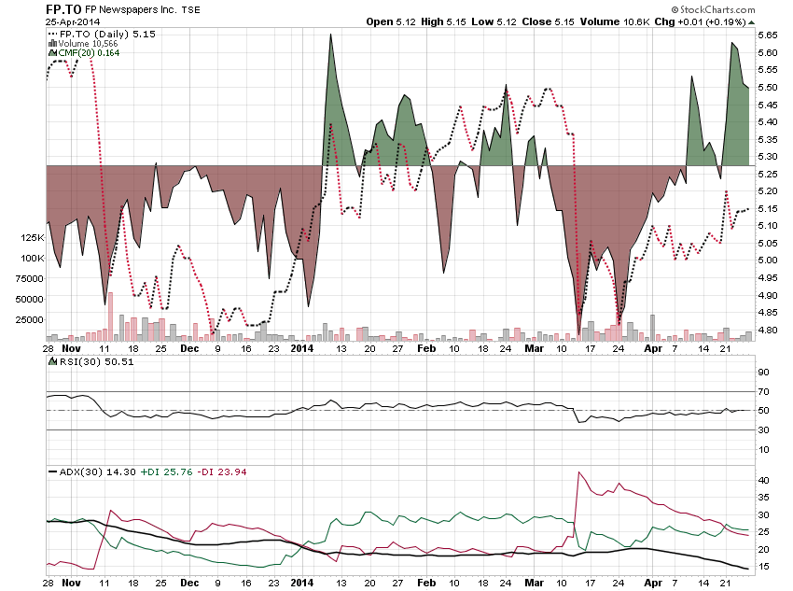Click the red -DI 23.94 label

click(x=221, y=472)
